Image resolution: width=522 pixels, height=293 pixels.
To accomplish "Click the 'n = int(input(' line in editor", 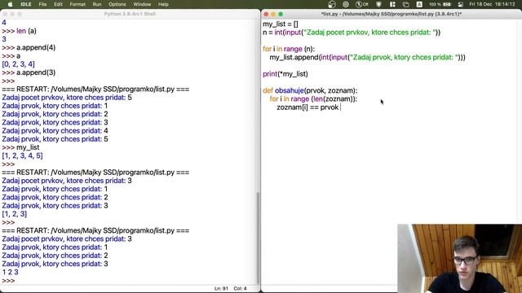I will pos(352,33).
